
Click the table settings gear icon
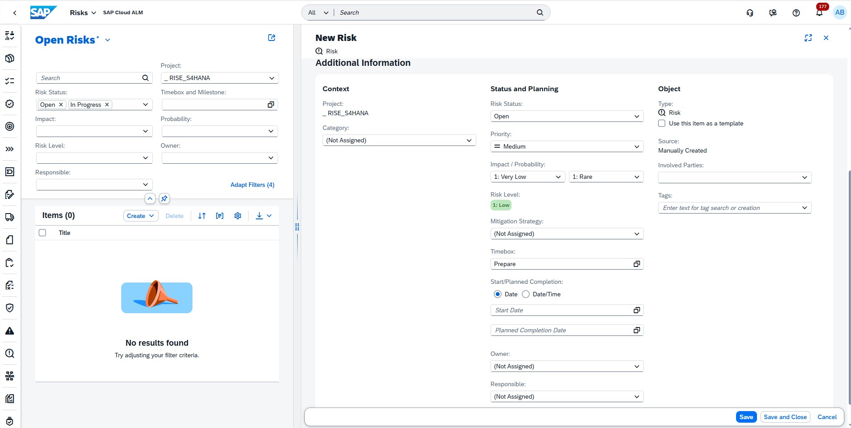click(237, 216)
